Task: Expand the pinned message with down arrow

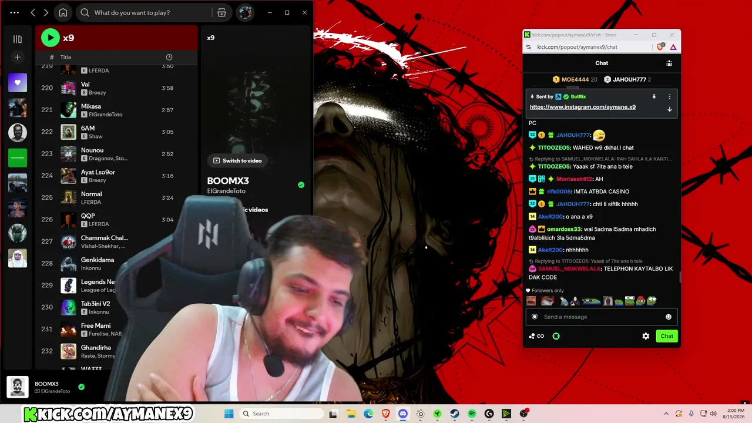Action: (669, 109)
